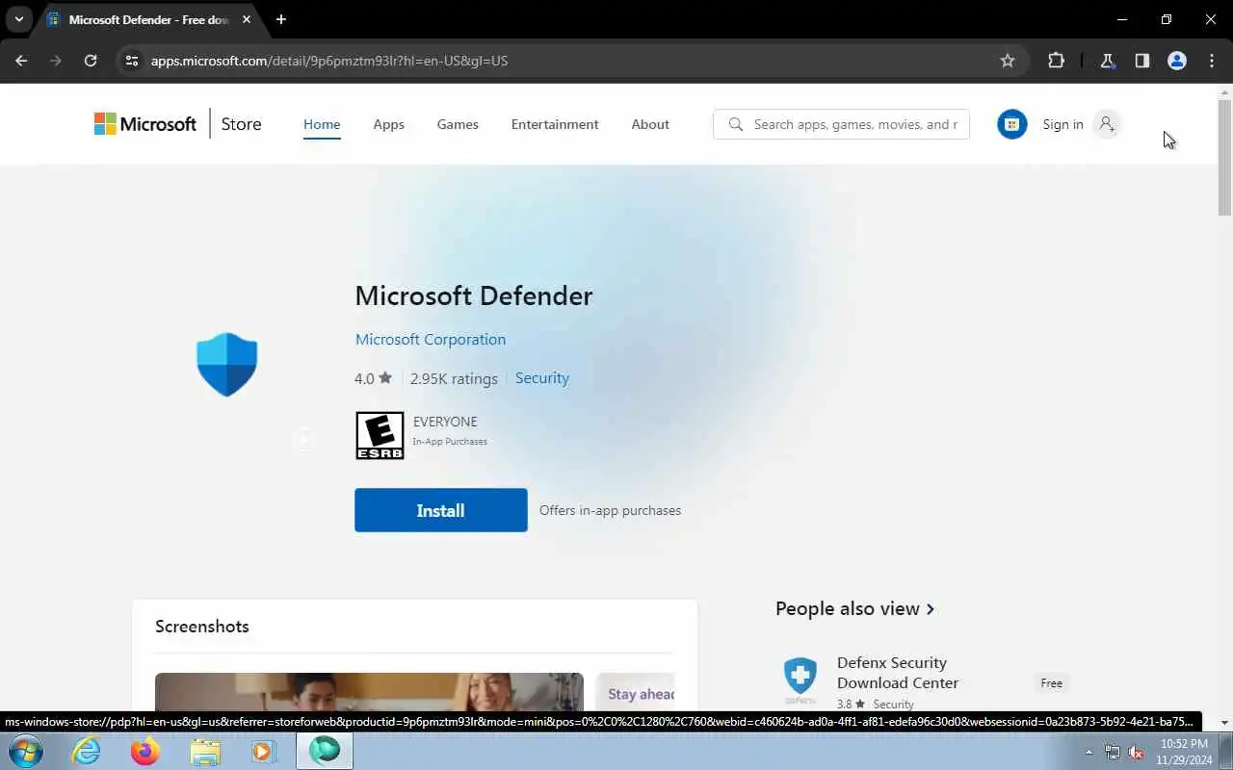Click the Defenx Security app icon
The width and height of the screenshot is (1233, 770).
(x=800, y=680)
